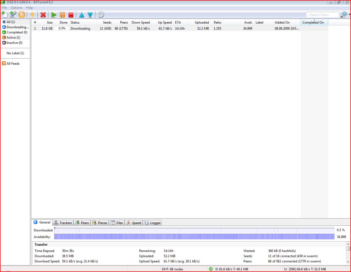Move torrent up the queue

coord(82,15)
